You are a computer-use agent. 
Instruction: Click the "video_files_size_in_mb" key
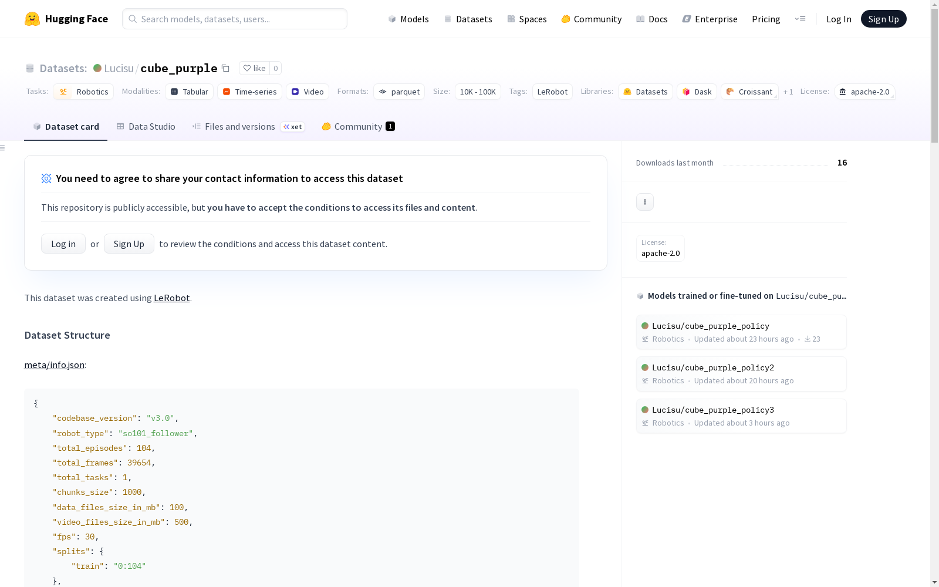click(109, 522)
